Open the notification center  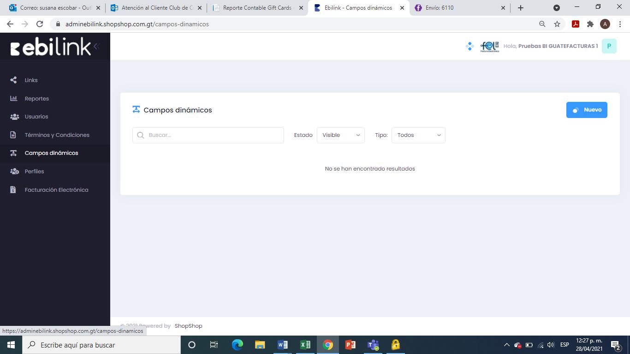pyautogui.click(x=616, y=345)
